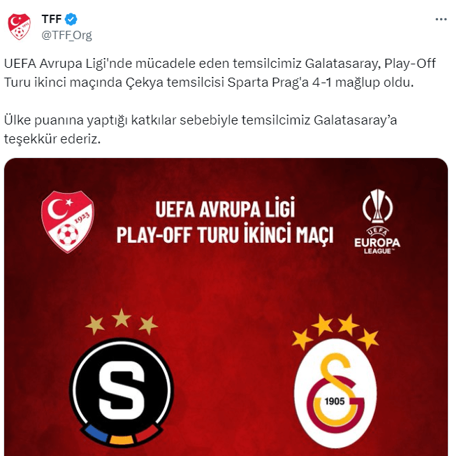Click the four stars above Galatasaray crest

coord(335,332)
